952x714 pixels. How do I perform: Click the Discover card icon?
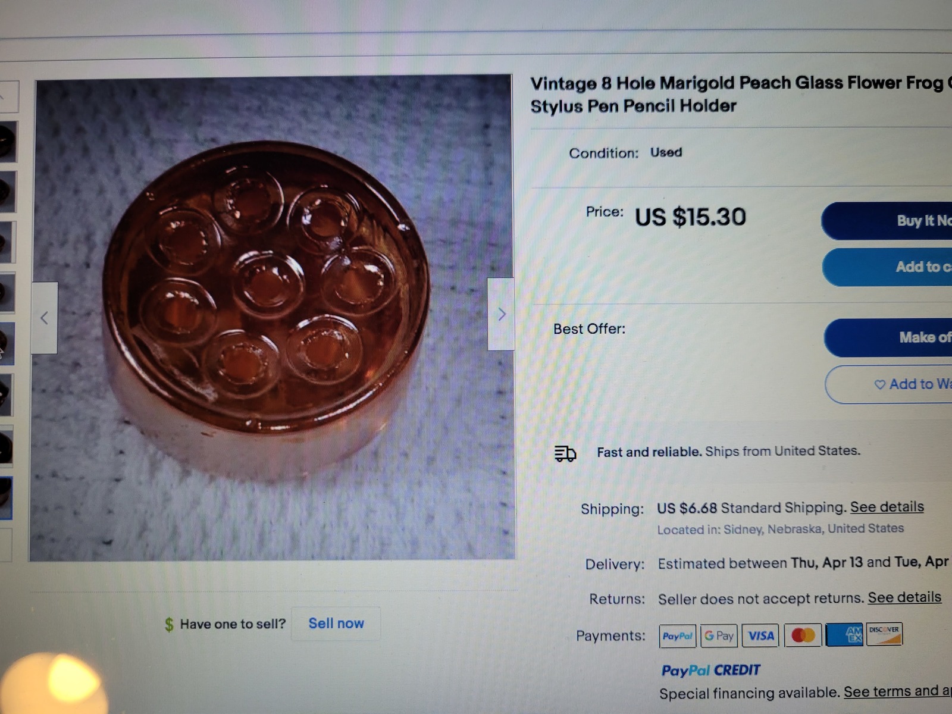point(884,634)
